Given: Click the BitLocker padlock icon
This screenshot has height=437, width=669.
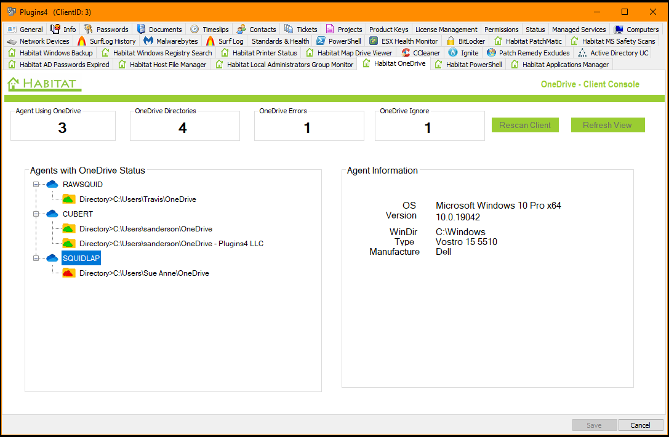Looking at the screenshot, I should (451, 41).
